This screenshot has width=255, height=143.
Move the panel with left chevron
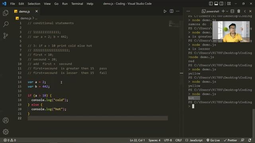pos(245,11)
